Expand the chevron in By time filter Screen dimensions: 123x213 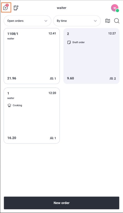point(95,21)
